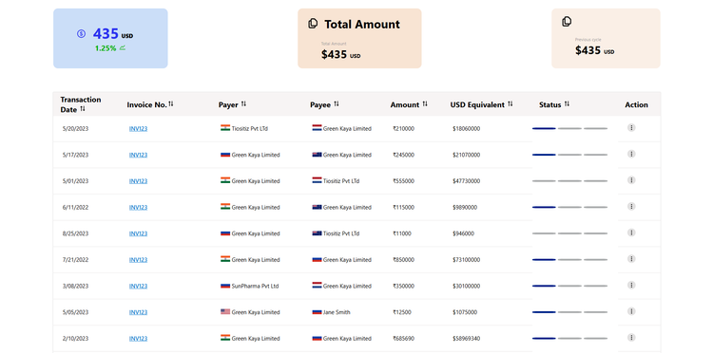Open invoice INV123 link dated 8/25/2023
Screen dimensions: 713x353
pyautogui.click(x=138, y=233)
